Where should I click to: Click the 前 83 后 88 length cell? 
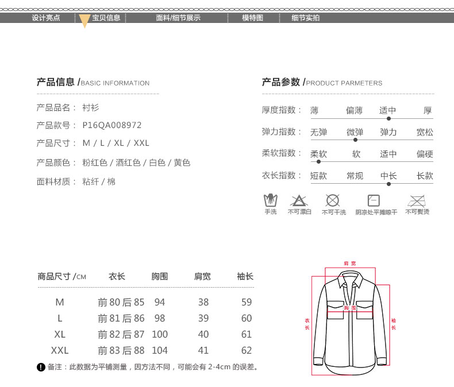coord(121,351)
